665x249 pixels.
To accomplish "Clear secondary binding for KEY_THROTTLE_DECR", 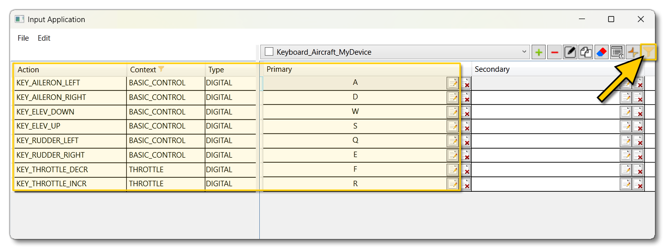I will pos(638,170).
